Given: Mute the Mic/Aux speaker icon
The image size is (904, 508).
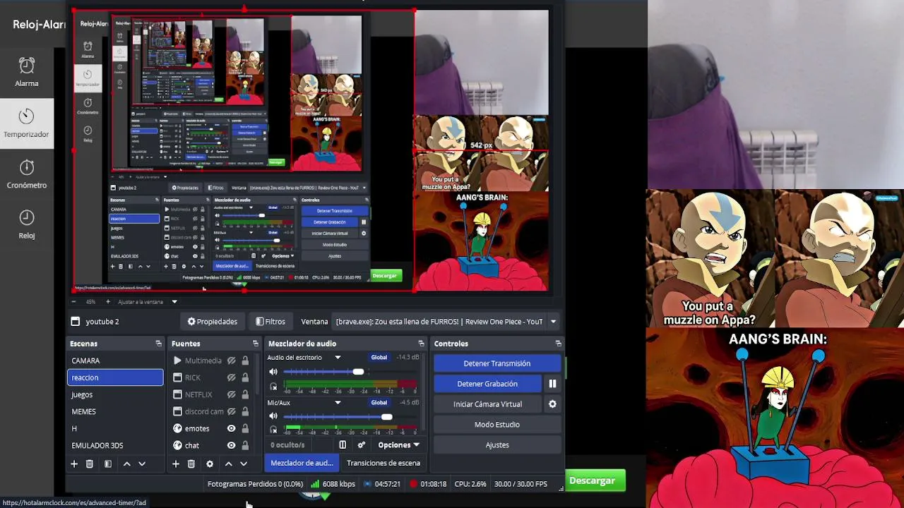Looking at the screenshot, I should tap(273, 417).
